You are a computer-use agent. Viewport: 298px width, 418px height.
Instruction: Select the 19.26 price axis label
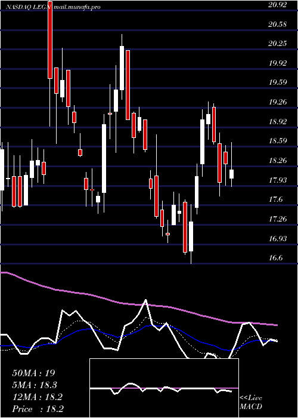pos(278,102)
